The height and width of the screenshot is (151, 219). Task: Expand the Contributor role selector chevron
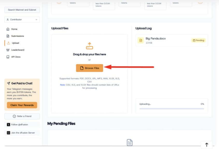tap(37, 19)
